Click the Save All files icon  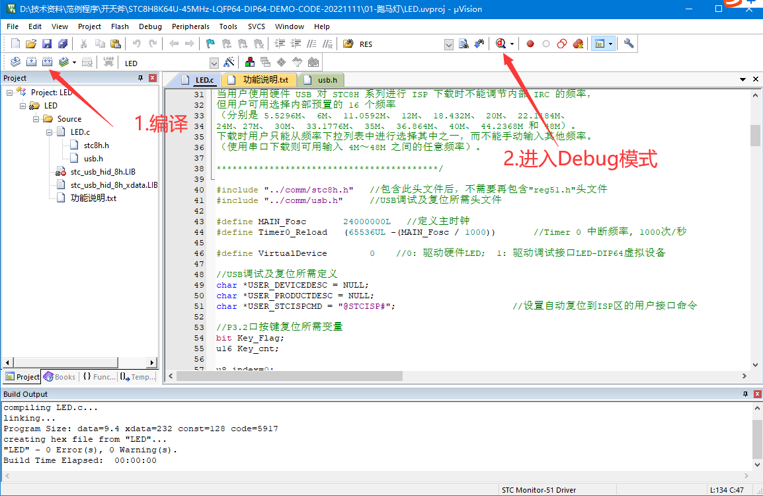coord(62,44)
